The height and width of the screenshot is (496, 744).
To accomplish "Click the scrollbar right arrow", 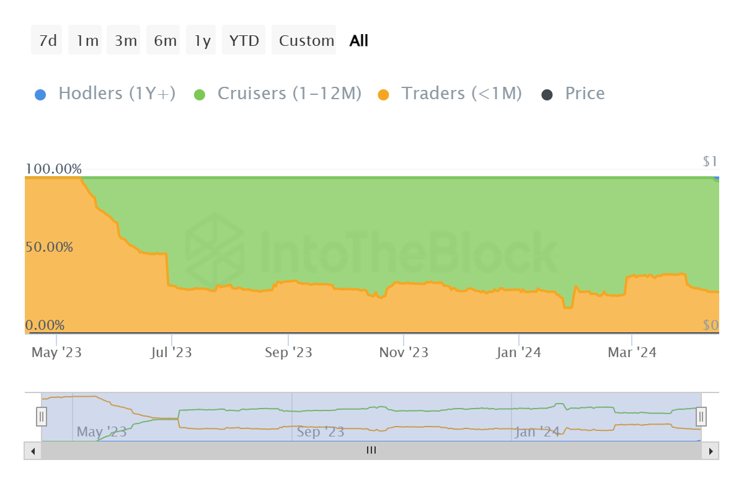I will (x=711, y=451).
